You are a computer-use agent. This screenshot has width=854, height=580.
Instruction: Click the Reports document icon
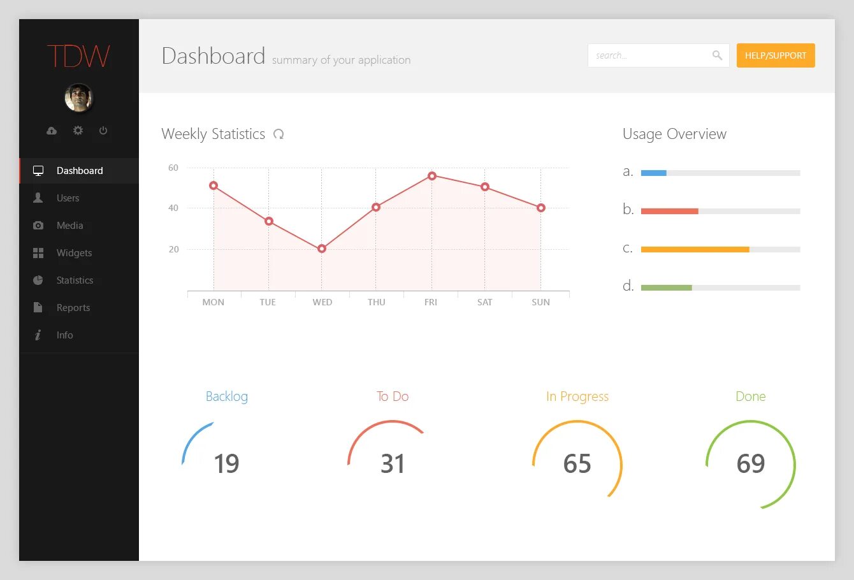(x=38, y=308)
